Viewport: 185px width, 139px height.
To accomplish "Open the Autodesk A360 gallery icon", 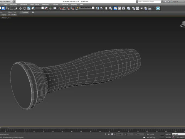I will click(x=150, y=8).
